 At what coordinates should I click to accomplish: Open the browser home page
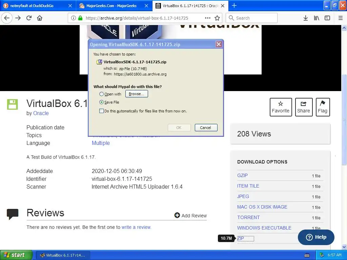pos(40,18)
